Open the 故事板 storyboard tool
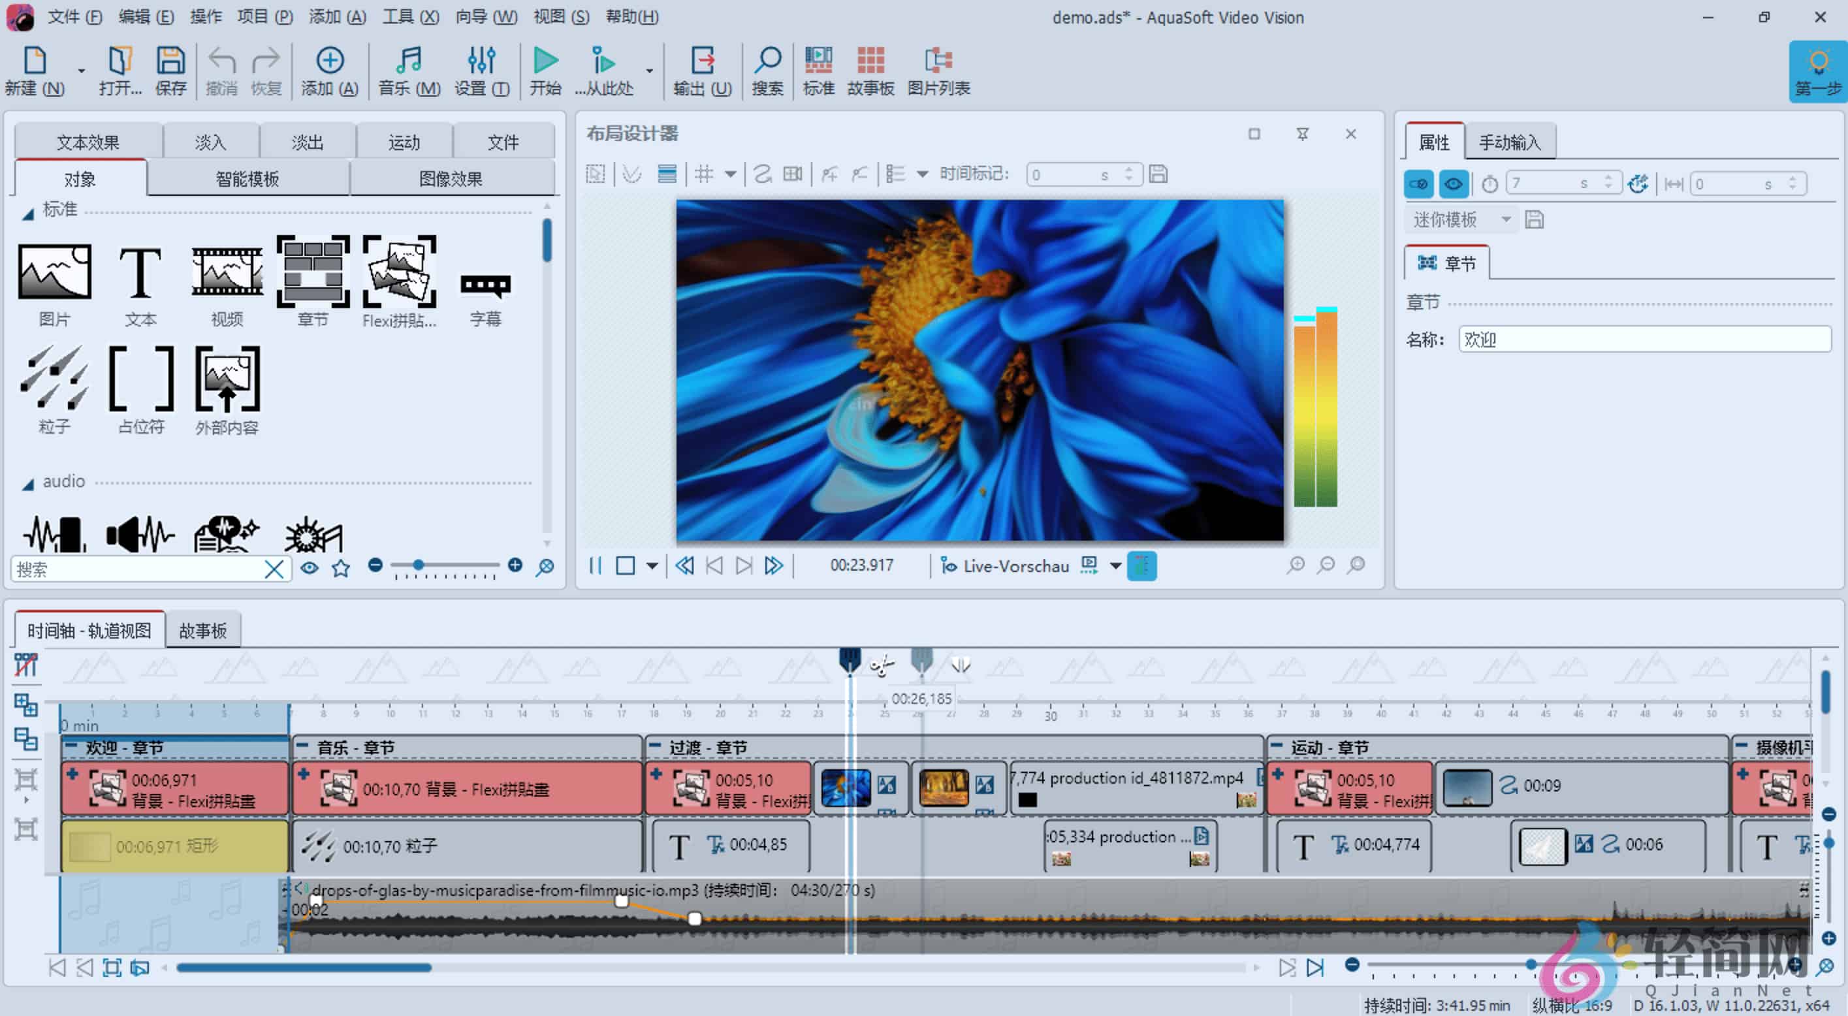1848x1016 pixels. click(x=870, y=71)
